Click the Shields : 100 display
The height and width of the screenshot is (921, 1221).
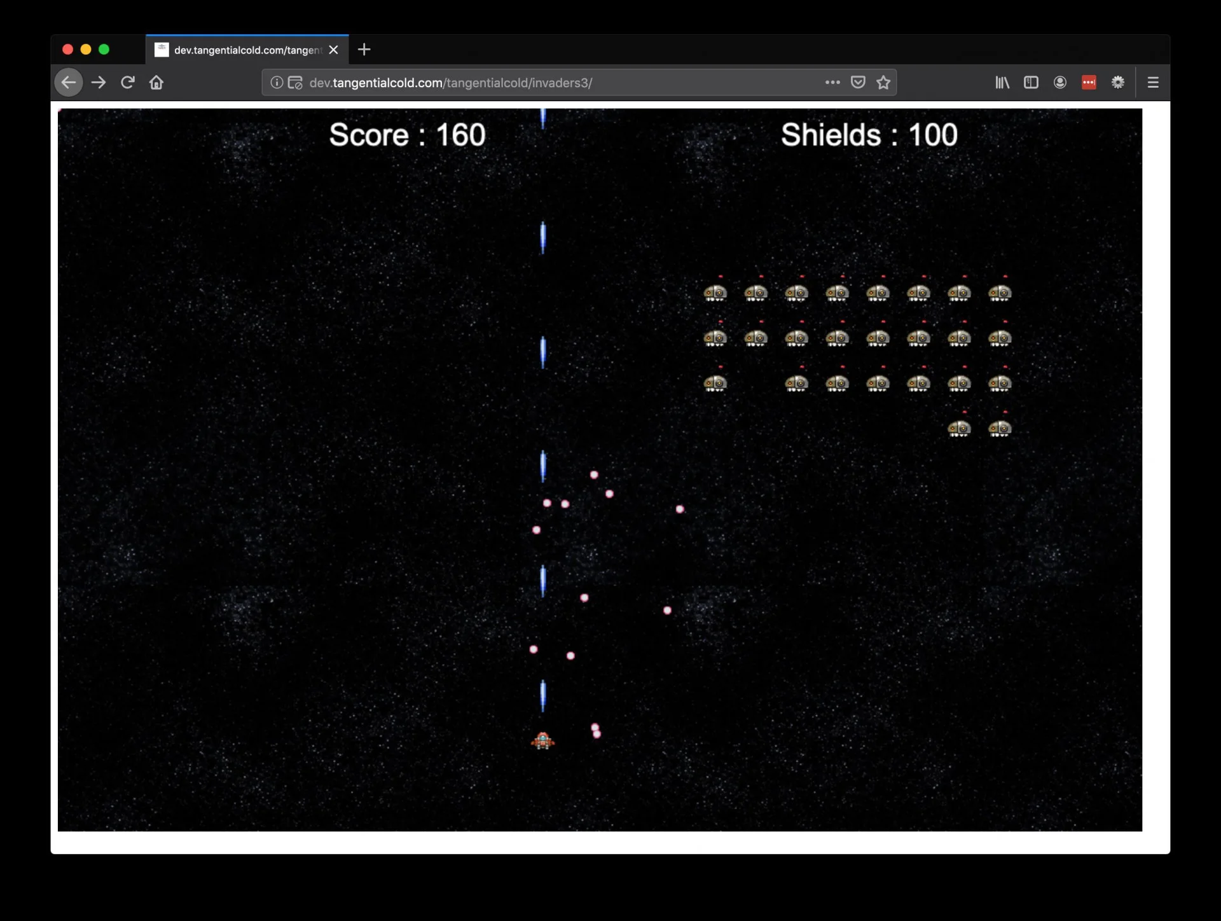tap(869, 135)
